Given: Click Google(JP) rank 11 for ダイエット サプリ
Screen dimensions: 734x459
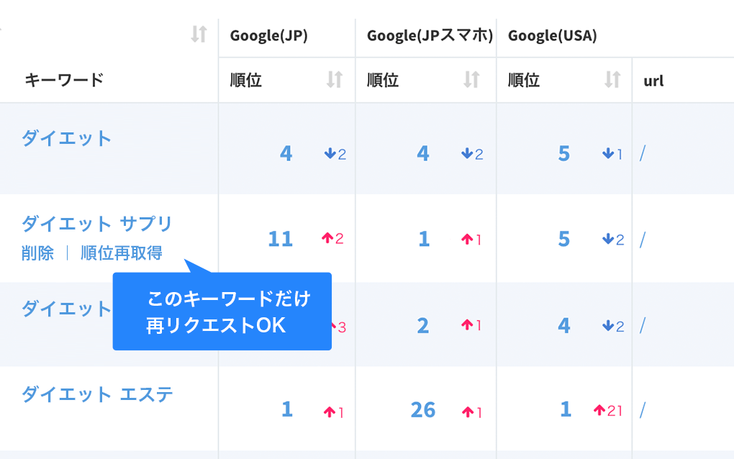Looking at the screenshot, I should click(x=281, y=239).
